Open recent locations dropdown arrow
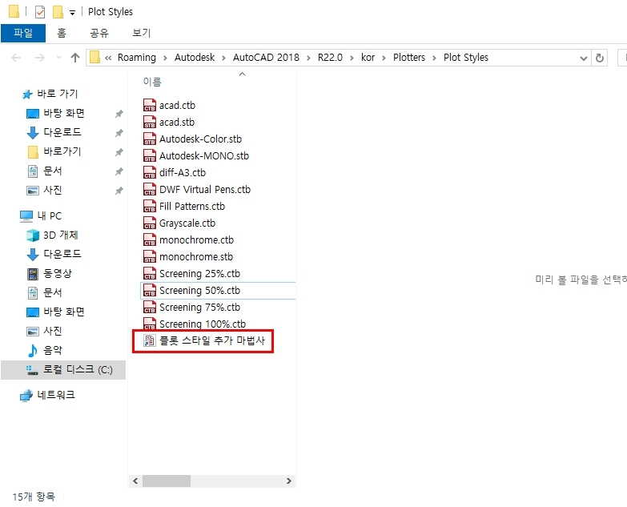The image size is (627, 507). click(x=58, y=58)
